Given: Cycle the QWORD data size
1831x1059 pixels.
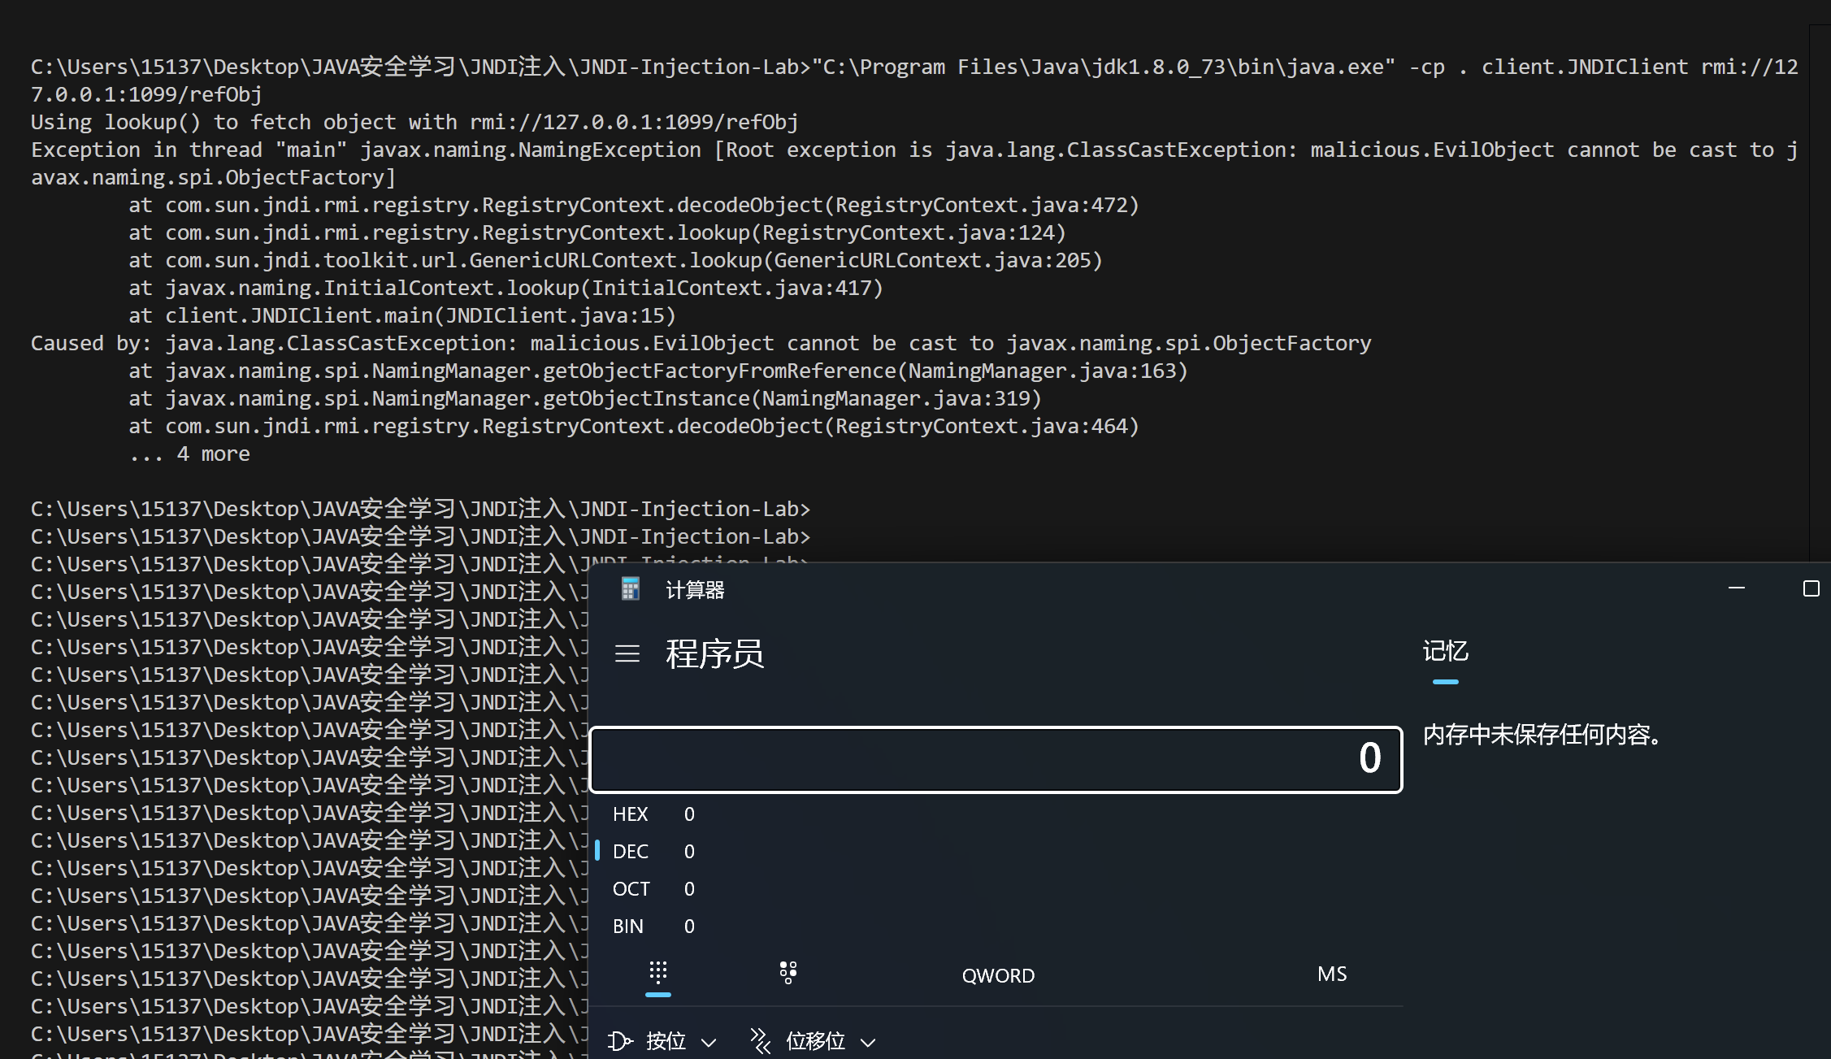Looking at the screenshot, I should pyautogui.click(x=998, y=976).
